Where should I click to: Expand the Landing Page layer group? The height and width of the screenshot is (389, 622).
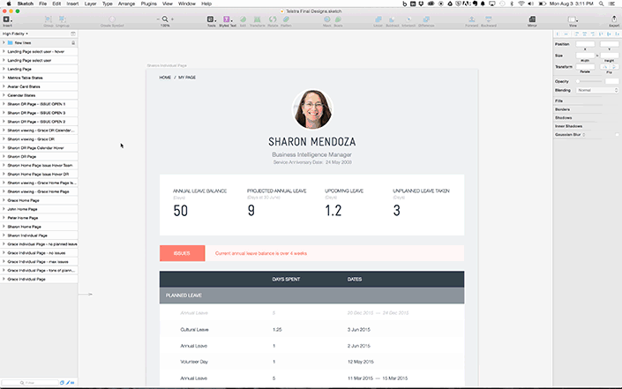point(4,69)
